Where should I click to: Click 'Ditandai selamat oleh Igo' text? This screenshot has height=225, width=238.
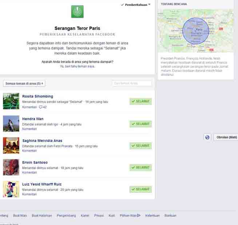40,124
